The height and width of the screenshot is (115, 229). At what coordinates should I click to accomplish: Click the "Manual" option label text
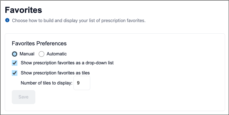pyautogui.click(x=27, y=54)
